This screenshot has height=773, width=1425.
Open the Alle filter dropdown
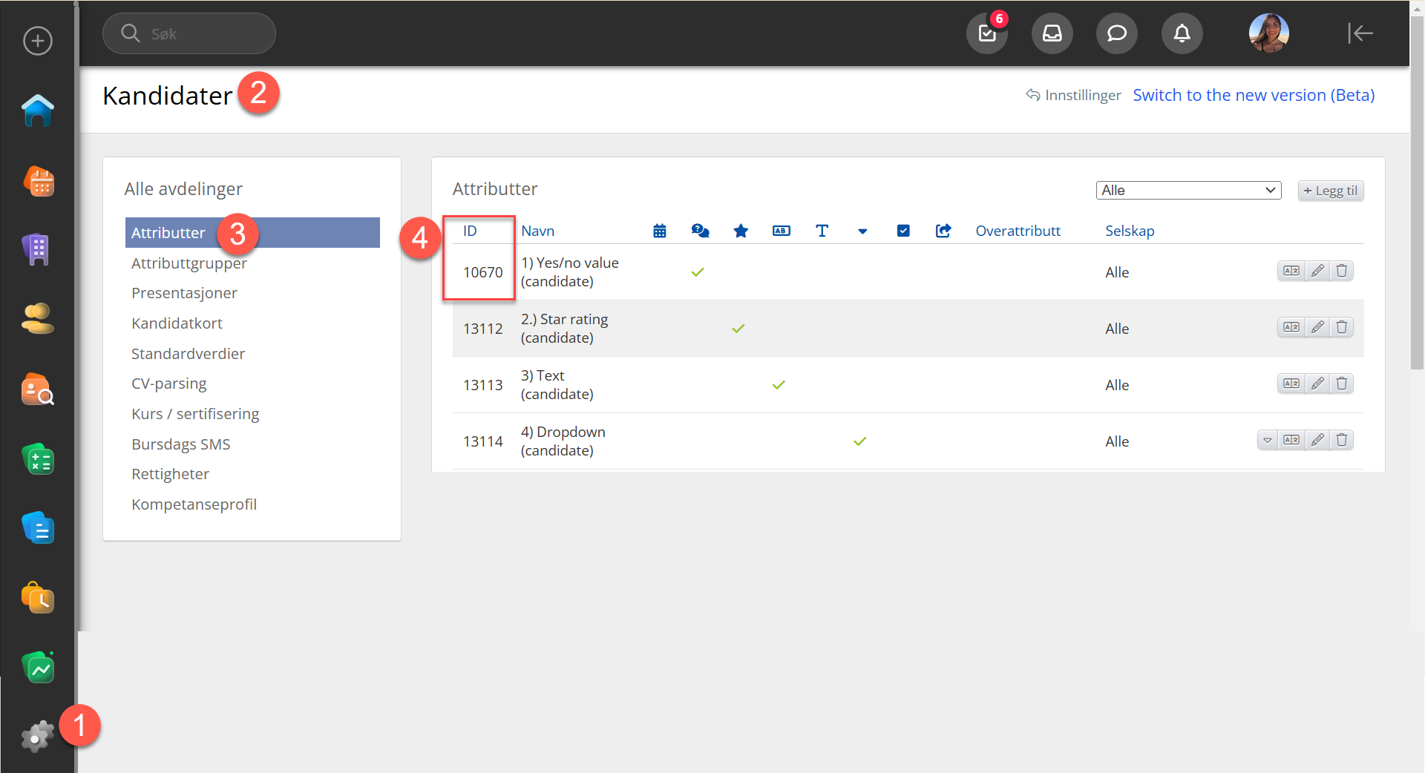pos(1188,191)
